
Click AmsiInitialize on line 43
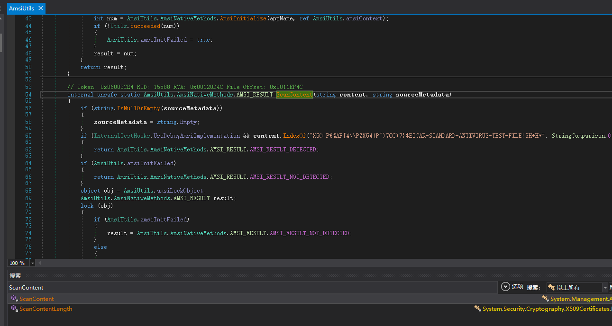point(243,18)
